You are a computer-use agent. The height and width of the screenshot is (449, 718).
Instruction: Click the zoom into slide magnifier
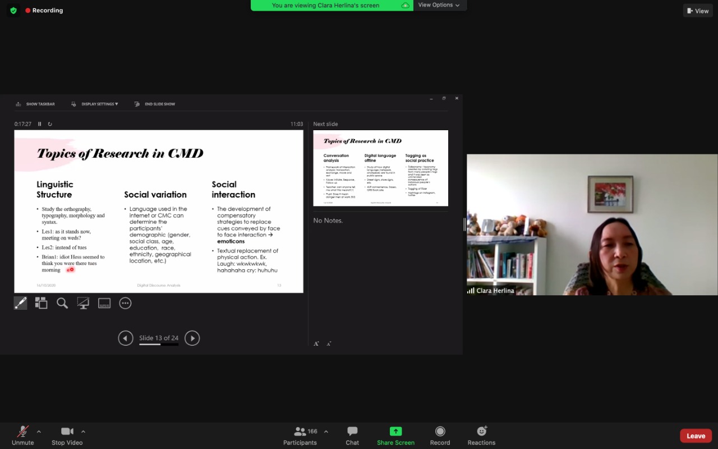tap(62, 303)
